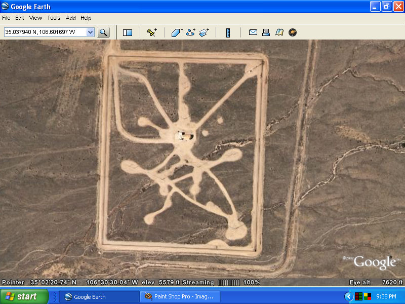Click the central building in map
This screenshot has width=405, height=304.
pos(185,136)
